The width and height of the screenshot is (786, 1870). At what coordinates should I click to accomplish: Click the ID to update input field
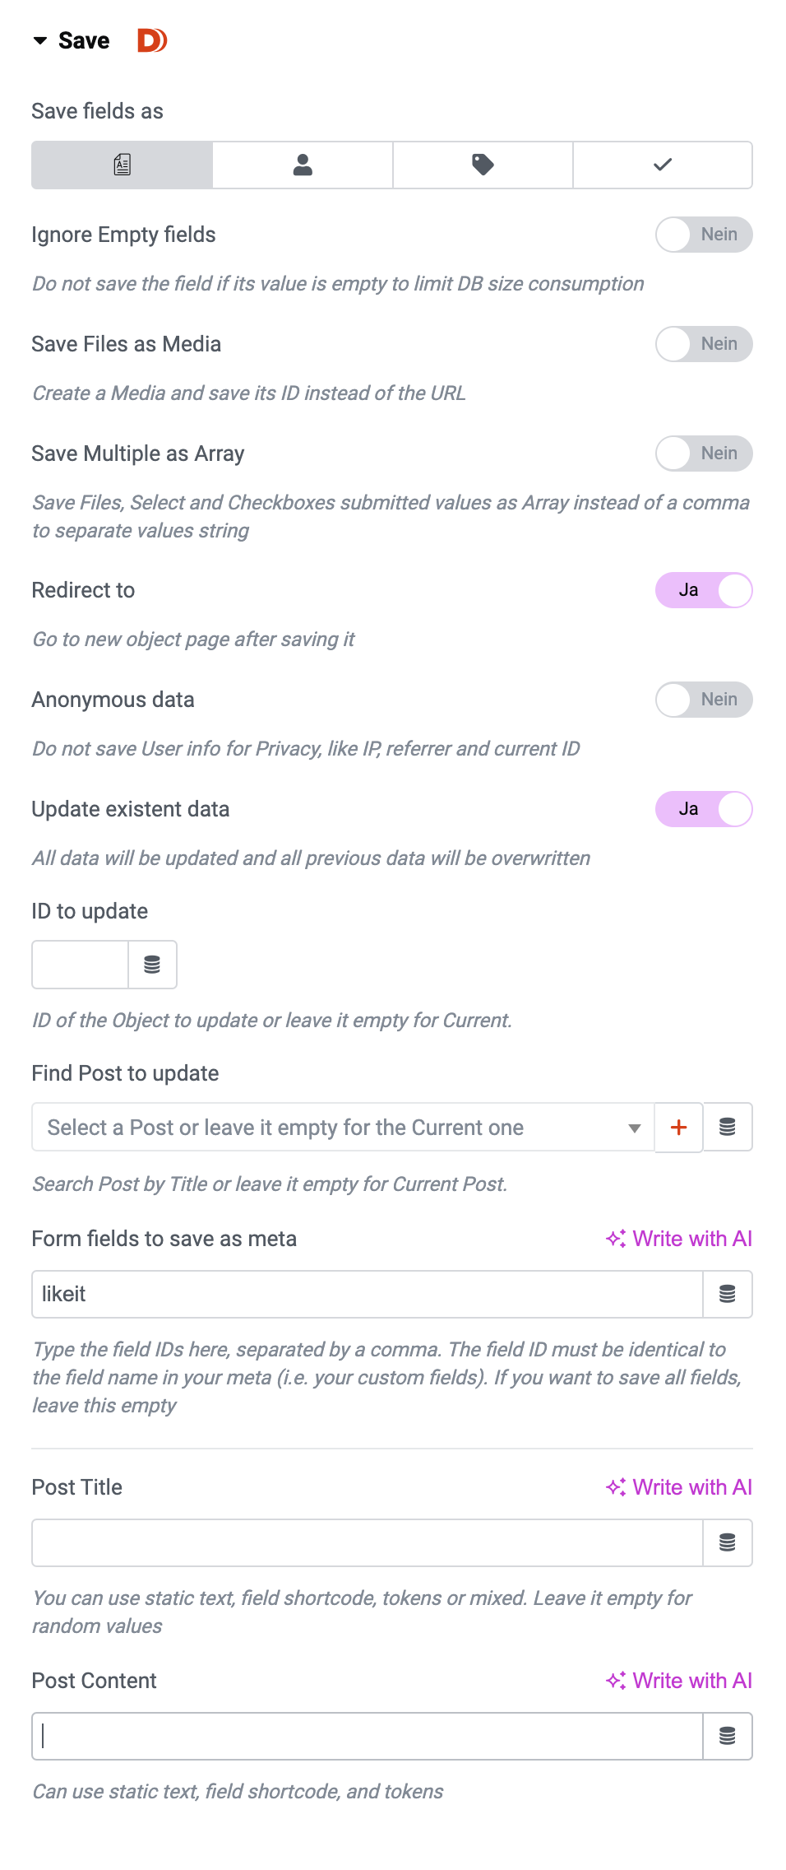click(x=81, y=965)
